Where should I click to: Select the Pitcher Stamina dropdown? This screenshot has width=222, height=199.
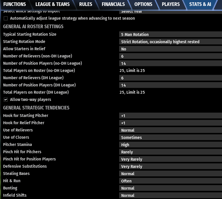coord(170,145)
